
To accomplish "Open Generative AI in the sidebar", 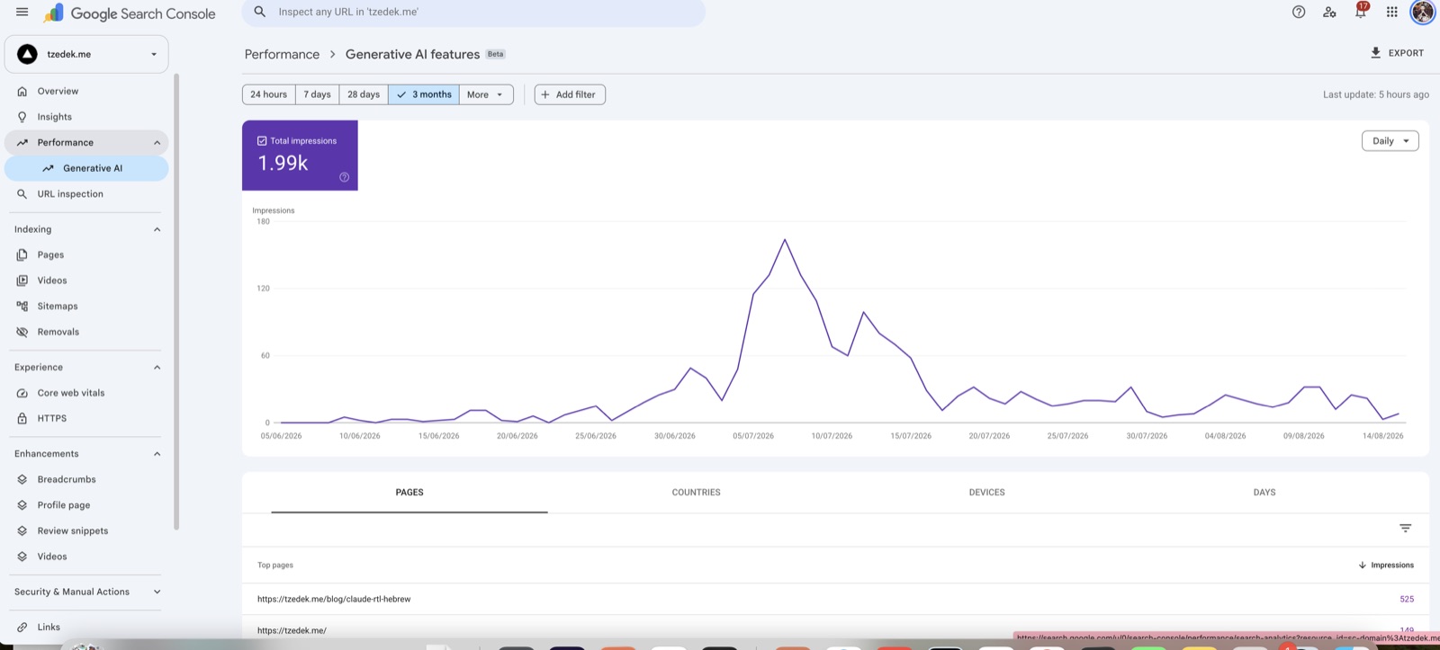I will [x=86, y=168].
